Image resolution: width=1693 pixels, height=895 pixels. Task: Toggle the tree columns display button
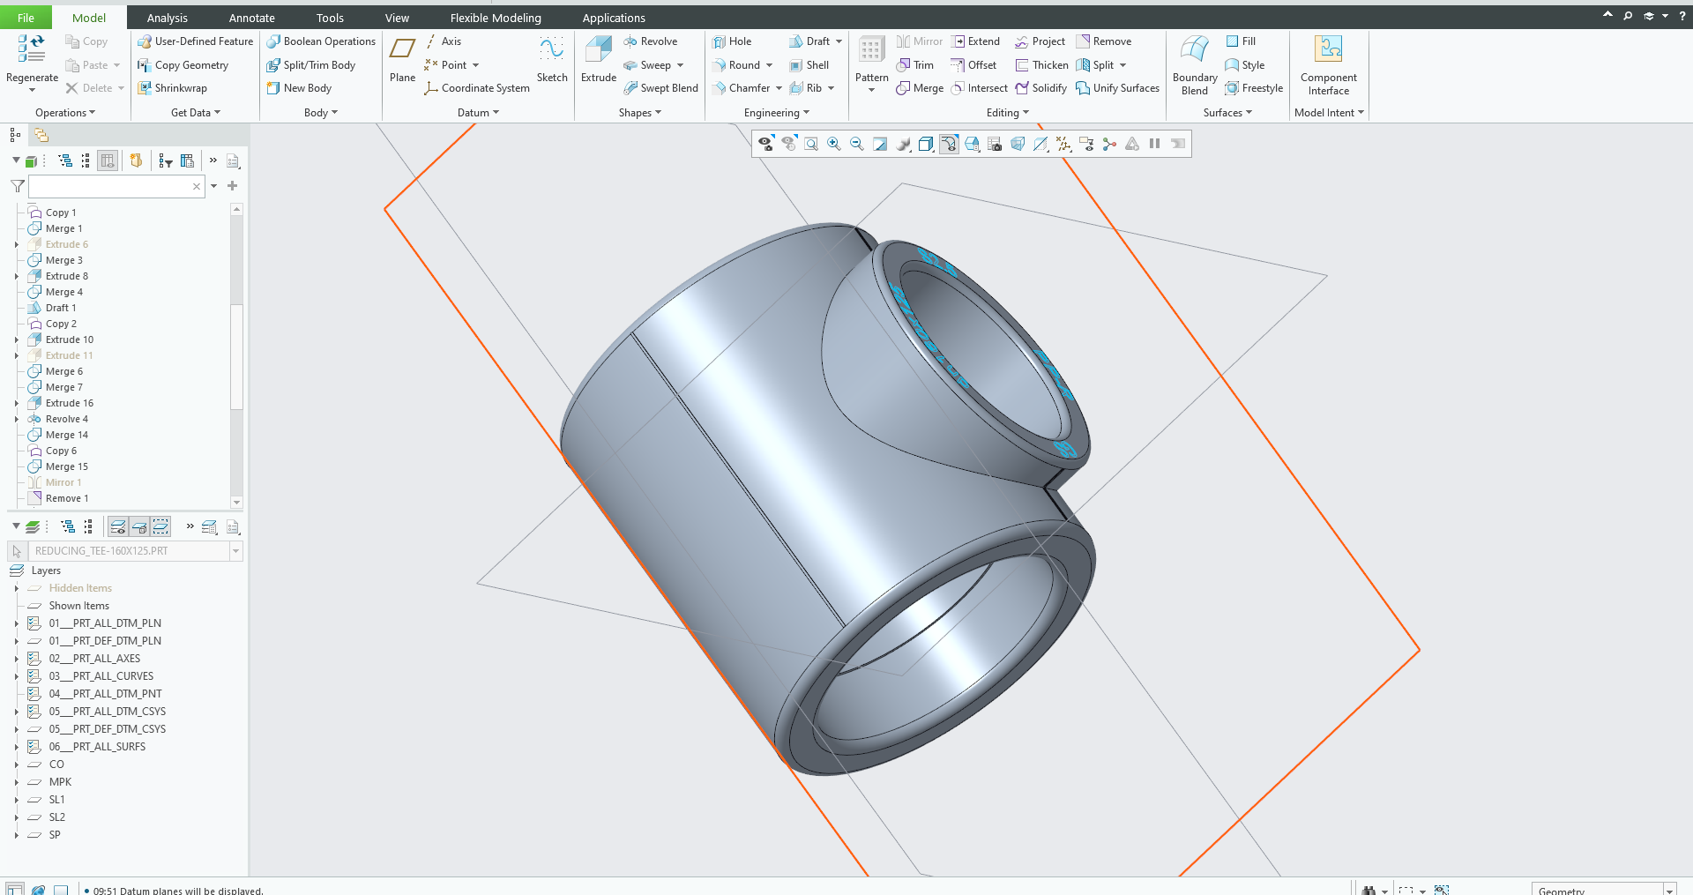coord(108,160)
